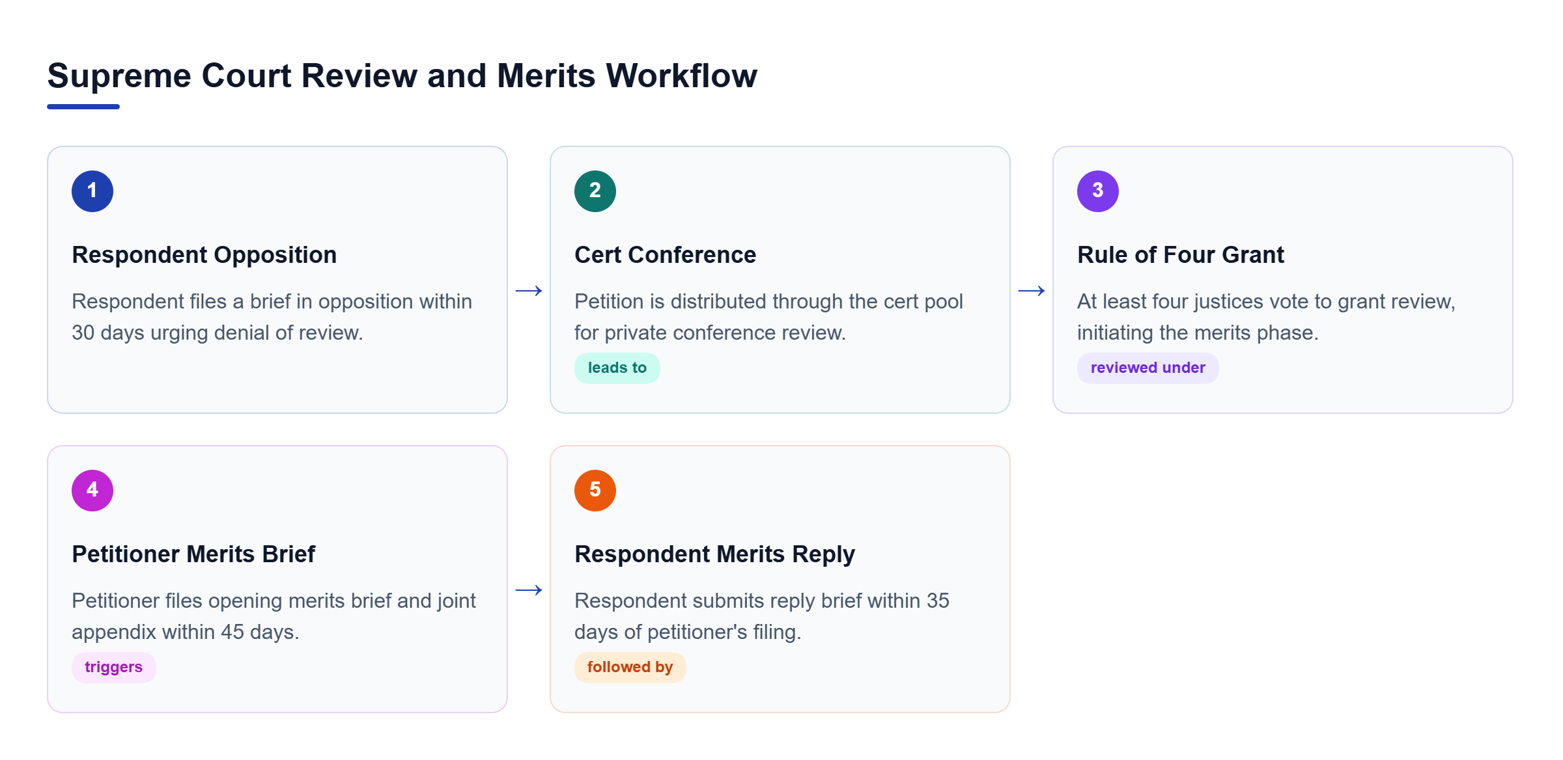Click the 'leads to' tag
The height and width of the screenshot is (760, 1563).
coord(617,368)
